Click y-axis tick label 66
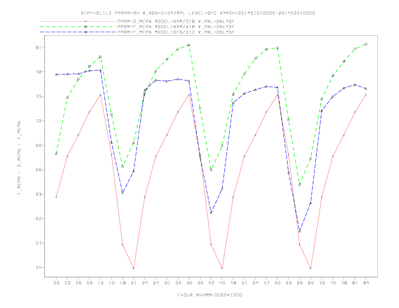Image resolution: width=399 pixels, height=308 pixels. pyautogui.click(x=38, y=170)
